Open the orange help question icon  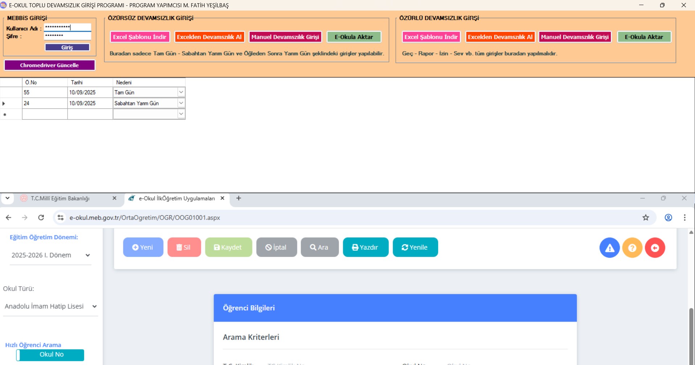coord(632,248)
